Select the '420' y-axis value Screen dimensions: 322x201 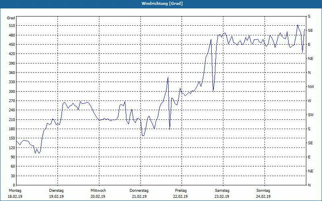pos(12,54)
